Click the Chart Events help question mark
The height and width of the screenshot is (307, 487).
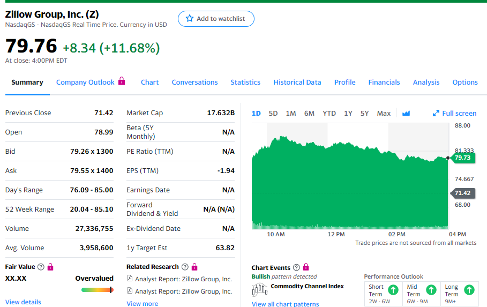tap(296, 267)
